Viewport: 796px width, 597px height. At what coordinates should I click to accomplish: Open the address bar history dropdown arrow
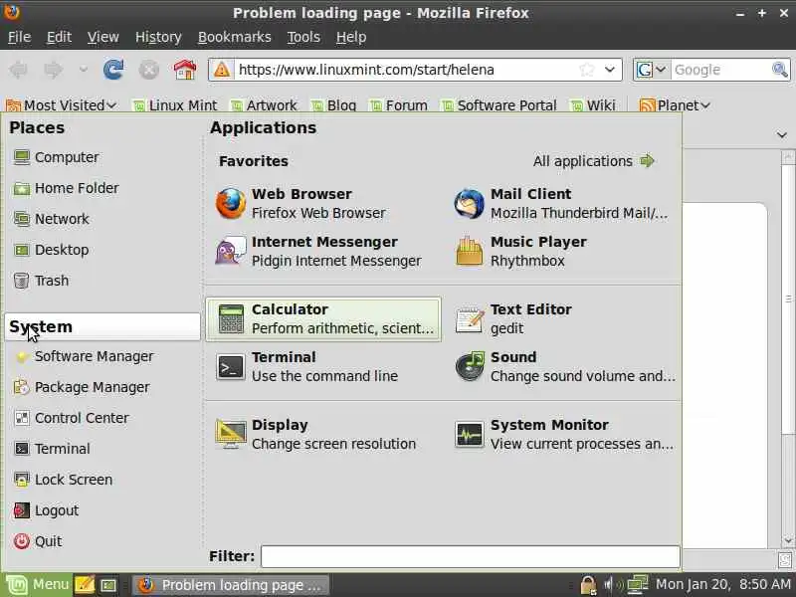(x=610, y=70)
